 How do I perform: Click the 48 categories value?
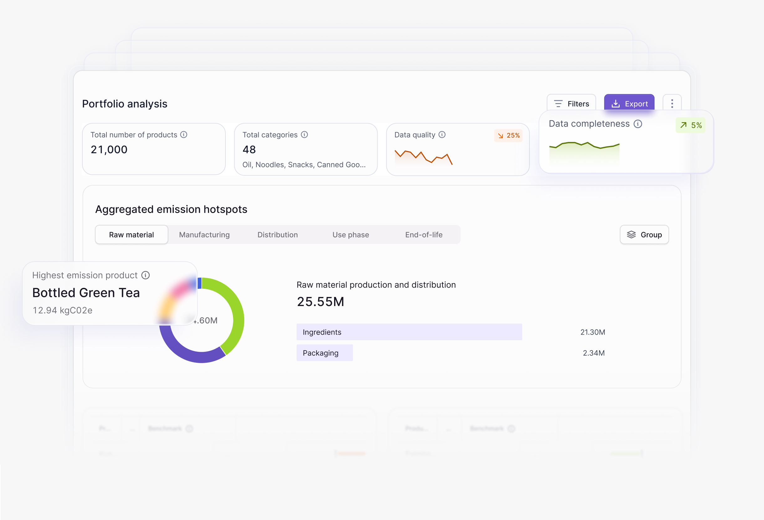pyautogui.click(x=249, y=149)
